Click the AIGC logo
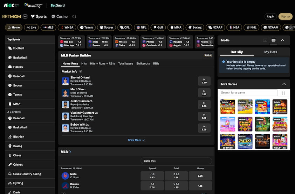The image size is (295, 194). click(x=11, y=6)
